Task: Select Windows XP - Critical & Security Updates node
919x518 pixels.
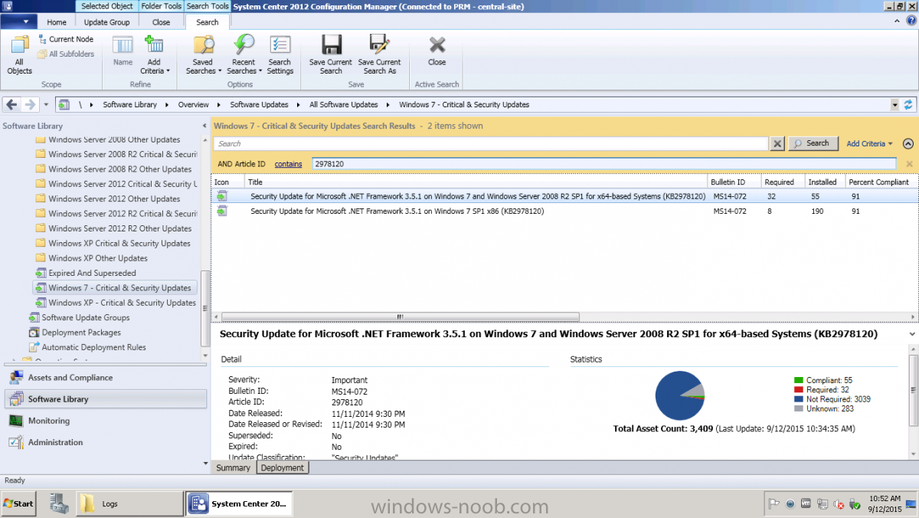Action: click(123, 303)
